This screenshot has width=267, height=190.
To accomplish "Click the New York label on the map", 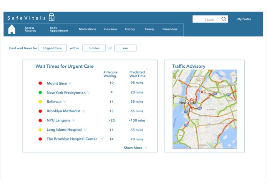I will pos(187,103).
